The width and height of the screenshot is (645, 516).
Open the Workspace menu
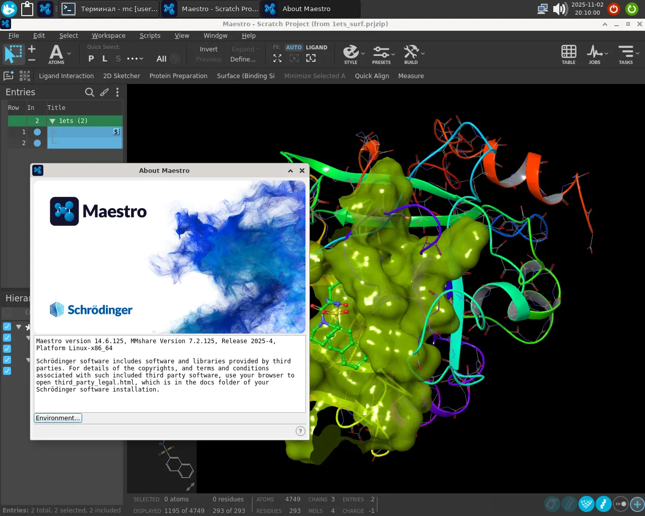(108, 36)
